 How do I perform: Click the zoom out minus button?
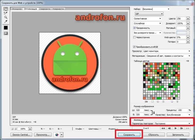coord(12,129)
